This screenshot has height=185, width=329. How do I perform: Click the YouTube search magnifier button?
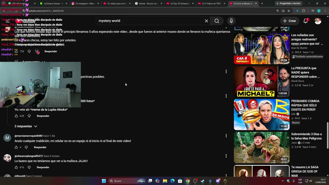pyautogui.click(x=217, y=21)
